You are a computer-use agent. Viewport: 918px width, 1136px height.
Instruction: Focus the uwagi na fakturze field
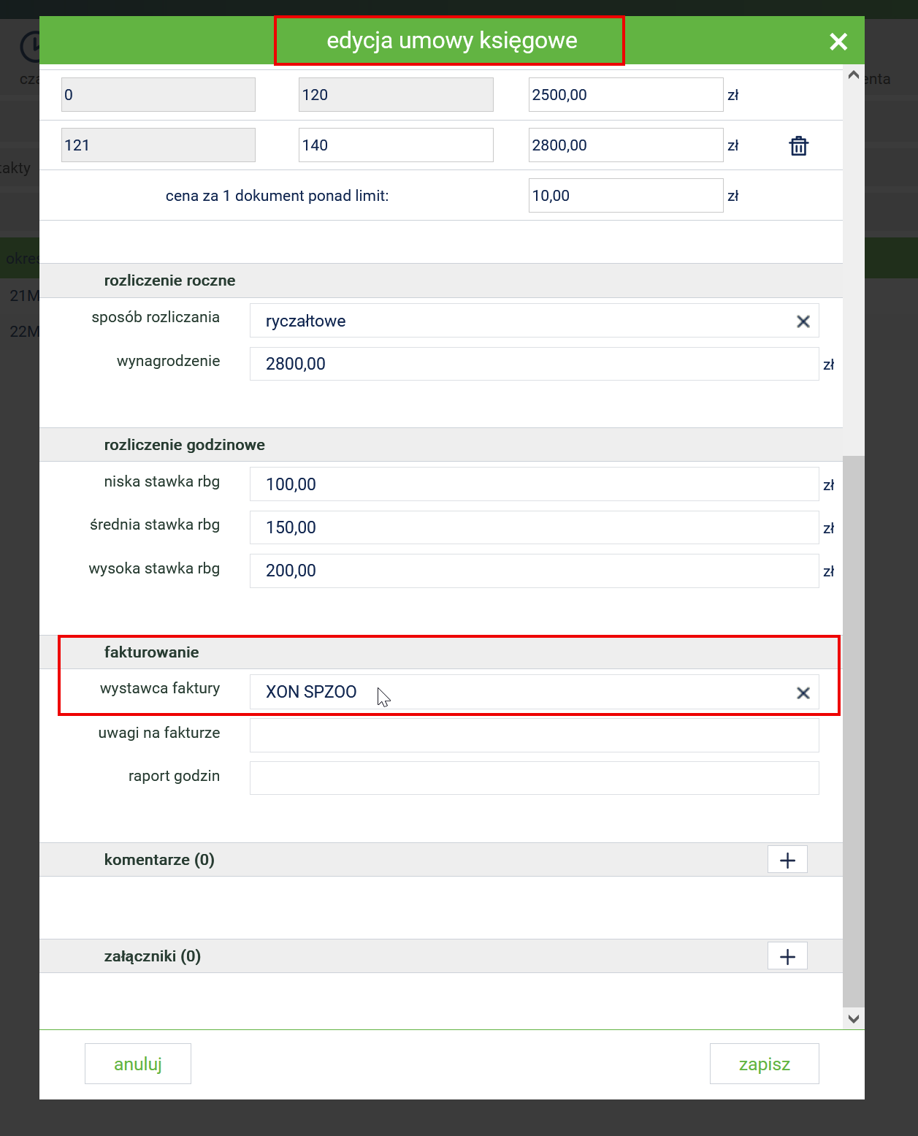coord(534,735)
